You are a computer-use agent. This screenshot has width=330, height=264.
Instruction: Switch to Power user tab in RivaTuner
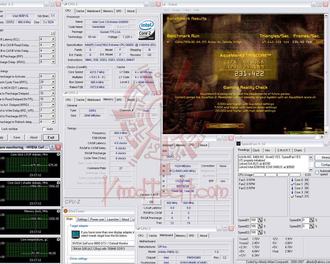tap(97, 219)
